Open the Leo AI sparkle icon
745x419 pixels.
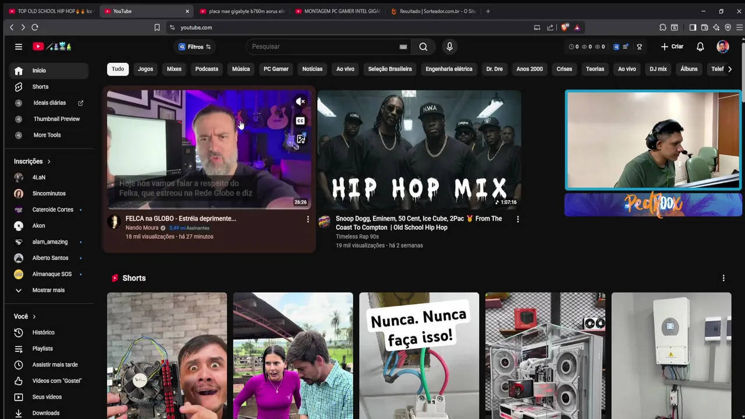pos(716,27)
